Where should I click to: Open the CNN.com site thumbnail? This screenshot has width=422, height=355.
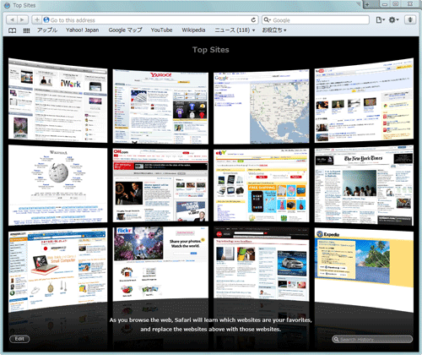[160, 185]
